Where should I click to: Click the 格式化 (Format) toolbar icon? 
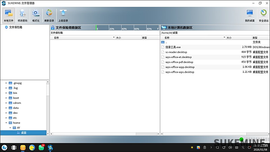36,15
